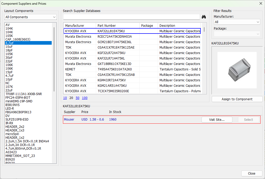
Task: Click Assign to Component button
Action: point(237,99)
